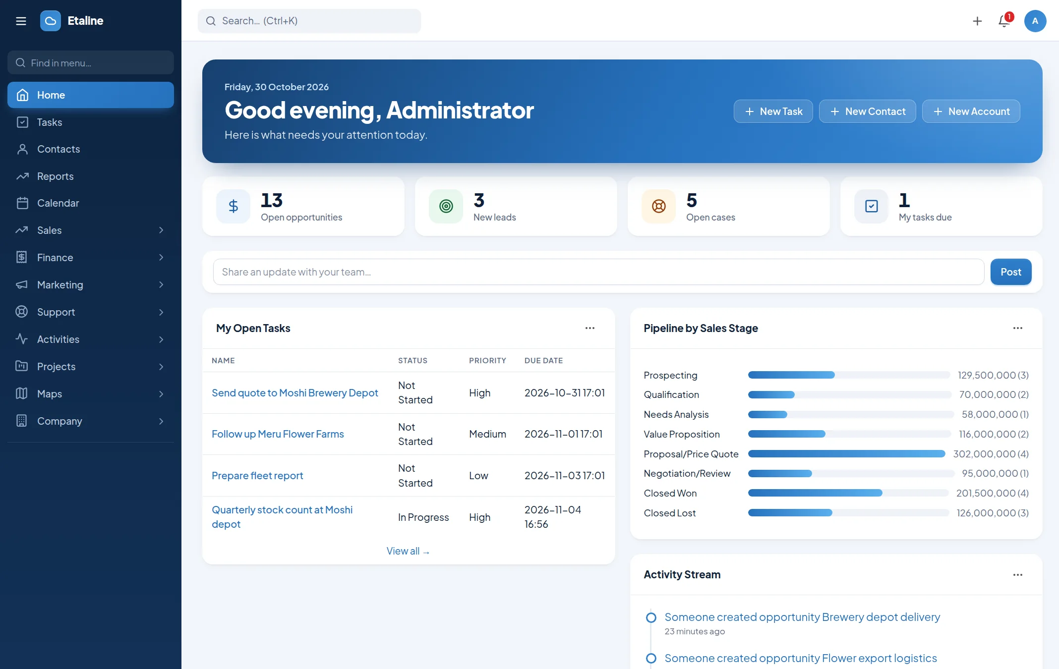Select Activities in sidebar
This screenshot has width=1059, height=669.
(x=91, y=339)
